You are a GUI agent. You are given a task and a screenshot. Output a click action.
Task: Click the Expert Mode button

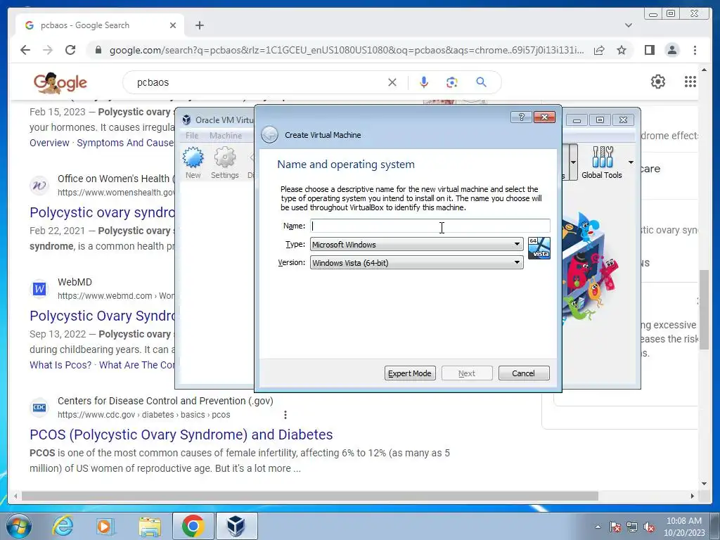(410, 373)
